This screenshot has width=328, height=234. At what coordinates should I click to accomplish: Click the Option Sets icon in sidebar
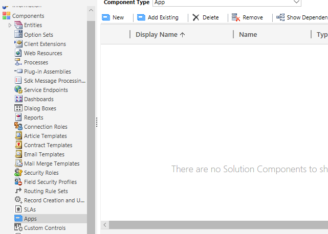pos(18,35)
